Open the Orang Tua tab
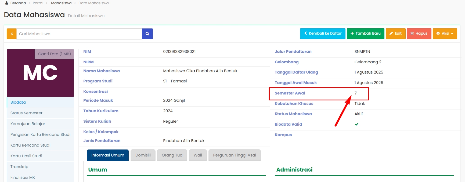Image resolution: width=465 pixels, height=182 pixels. click(172, 155)
